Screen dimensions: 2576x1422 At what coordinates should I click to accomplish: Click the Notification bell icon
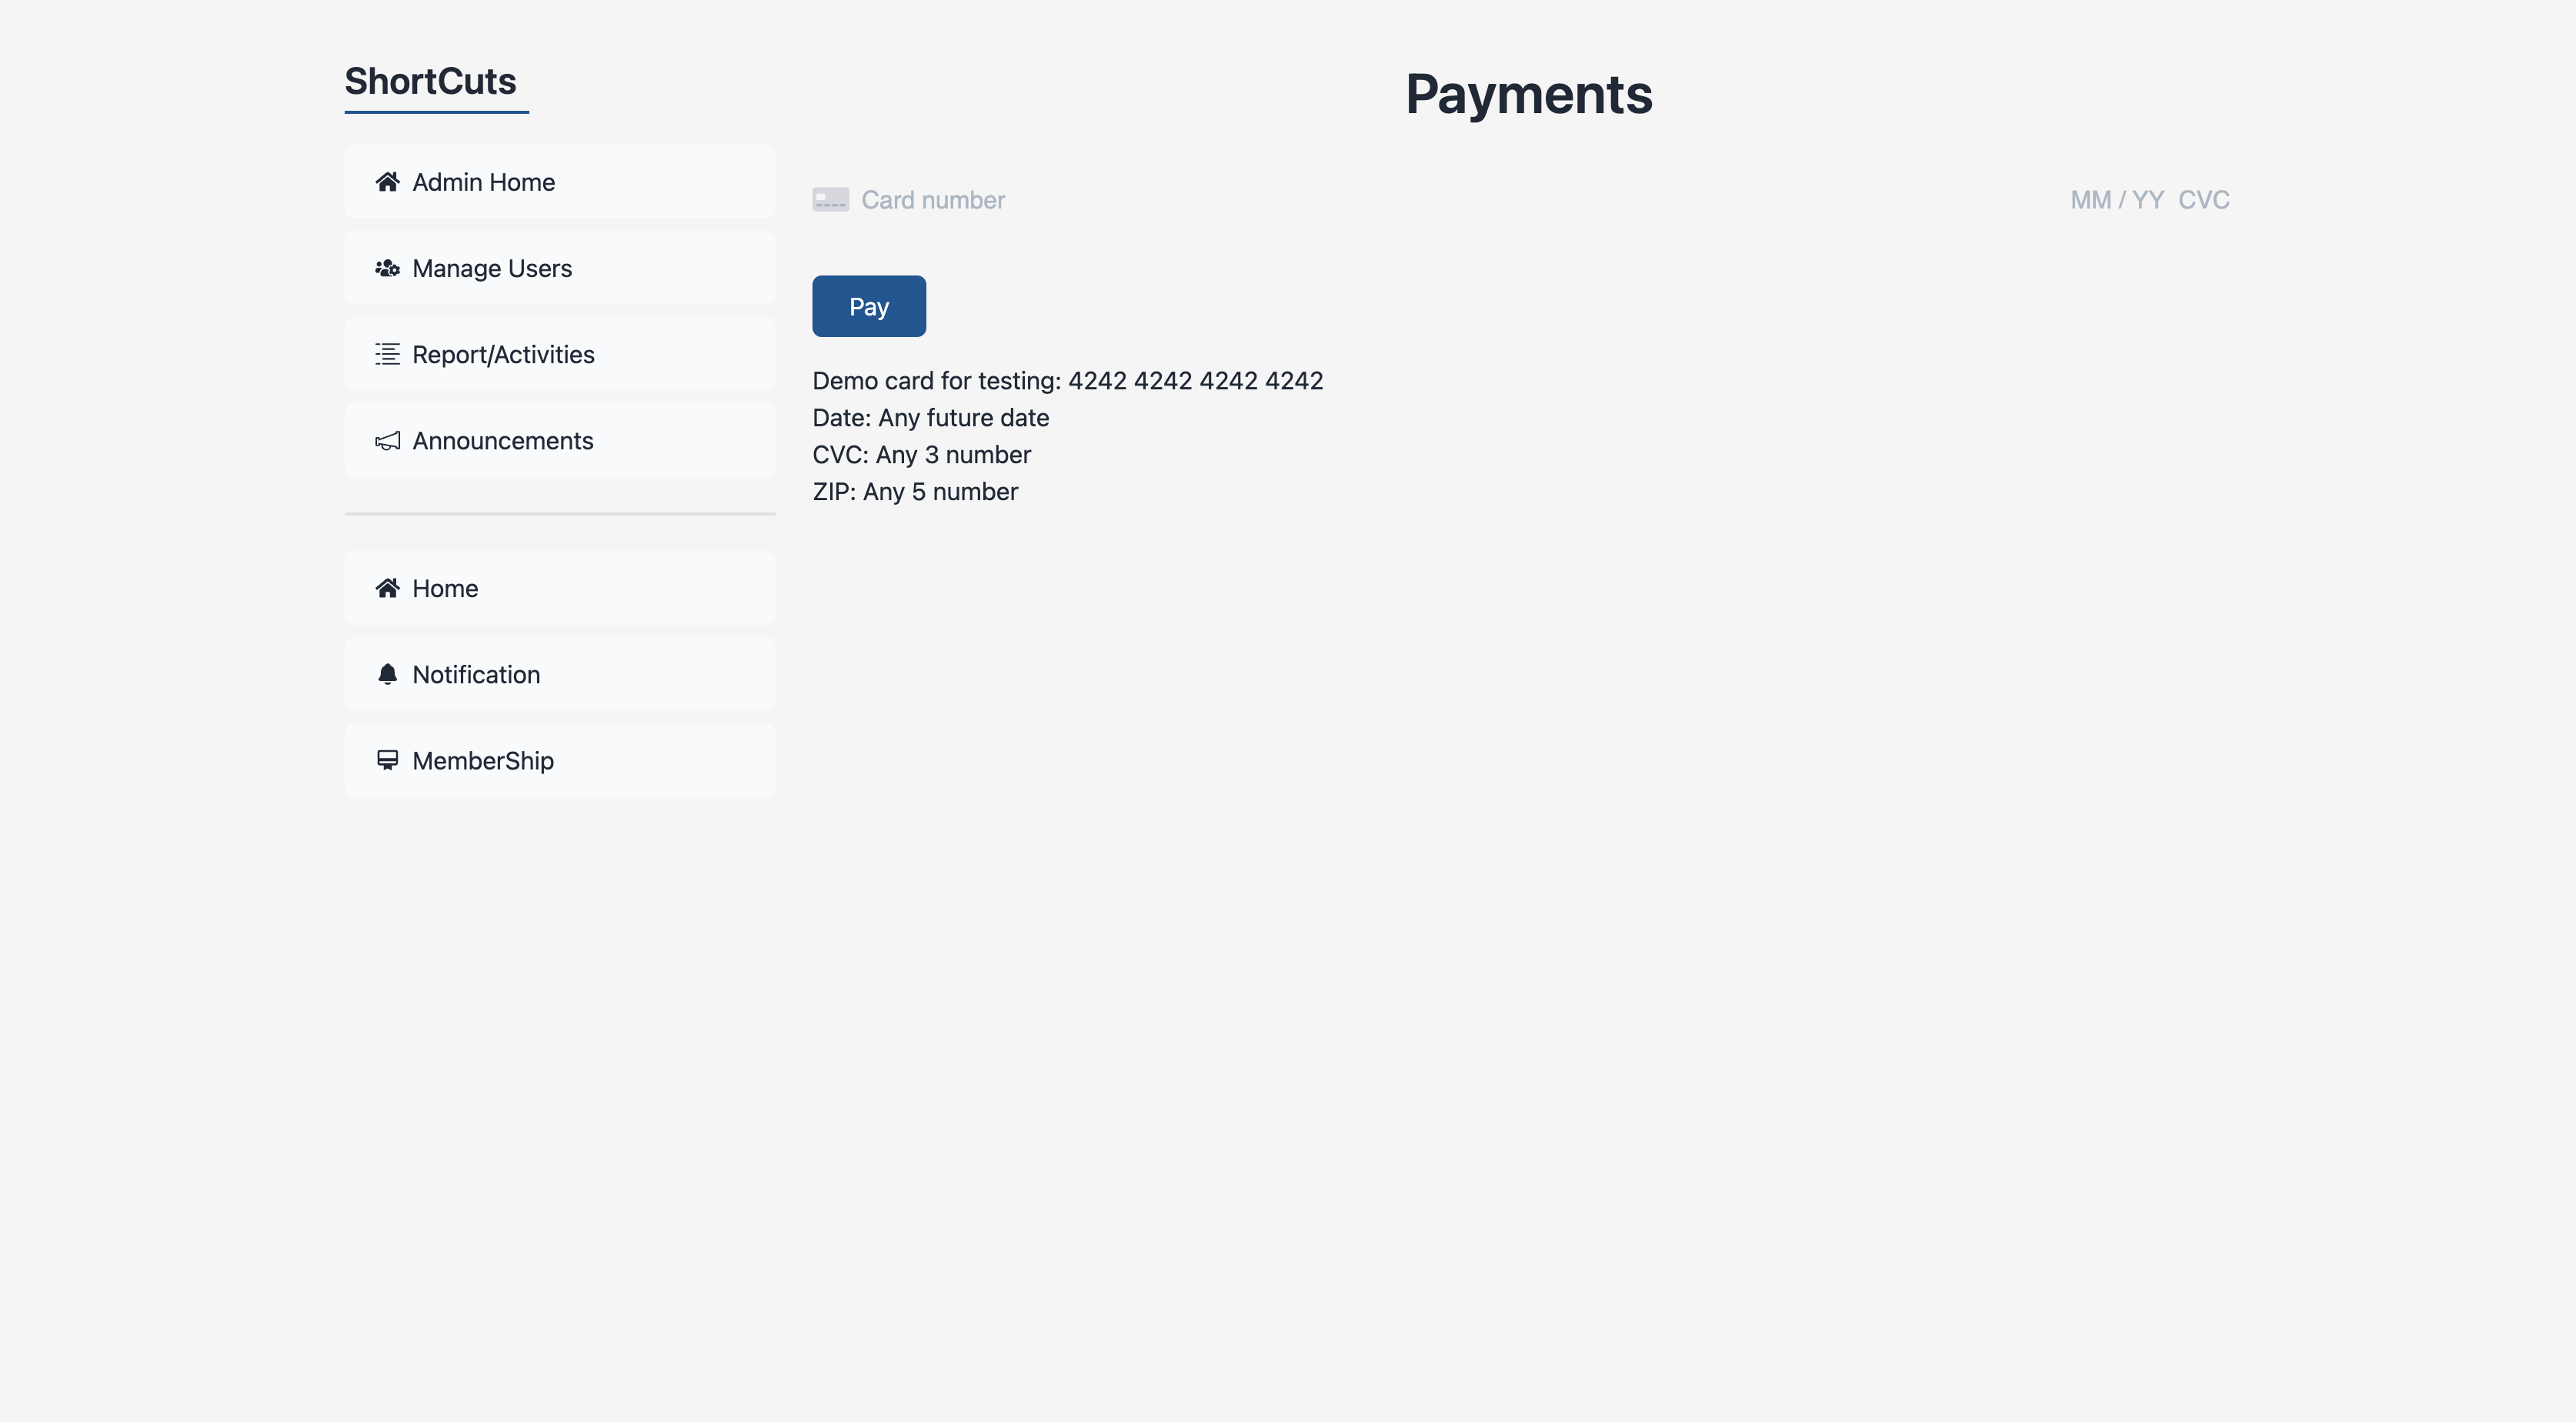[387, 674]
